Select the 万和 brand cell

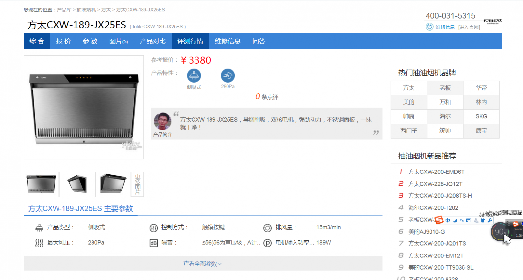[x=445, y=102]
